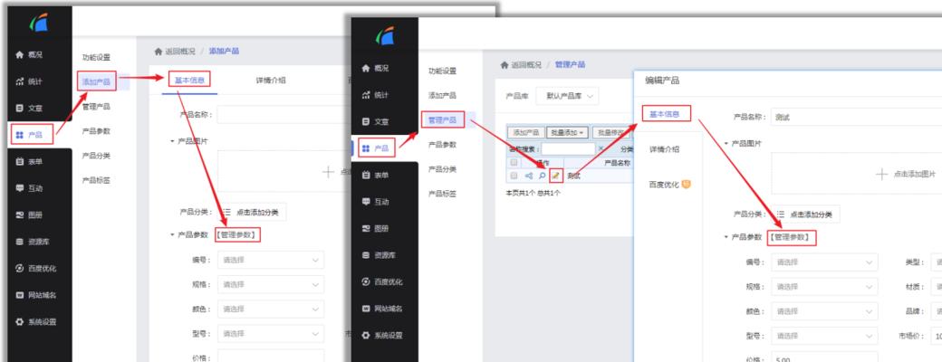This screenshot has height=362, width=942.
Task: Collapse the 产品参数 section in left window
Action: 172,235
